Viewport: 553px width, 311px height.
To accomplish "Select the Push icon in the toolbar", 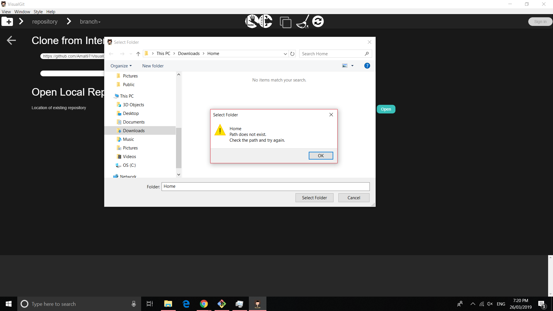I will coord(251,21).
